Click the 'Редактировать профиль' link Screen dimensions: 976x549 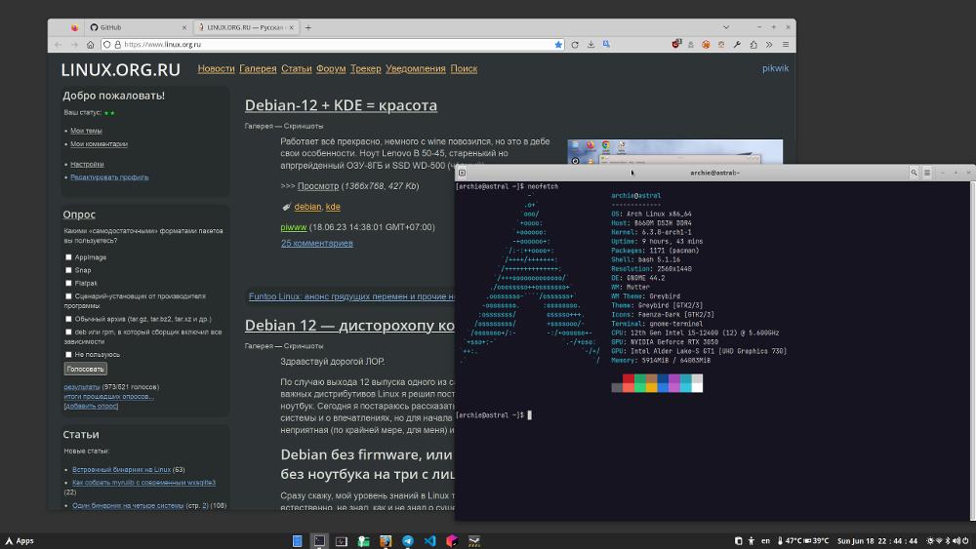[x=109, y=177]
